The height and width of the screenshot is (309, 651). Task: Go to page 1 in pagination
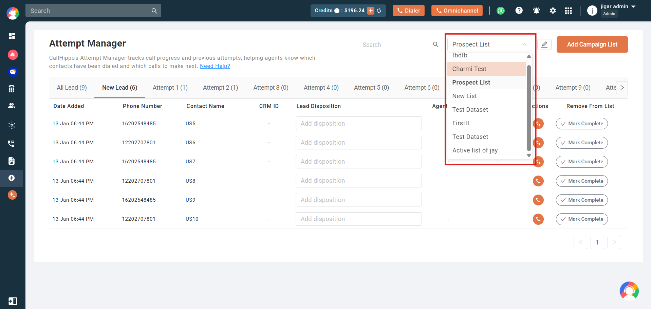click(x=597, y=242)
